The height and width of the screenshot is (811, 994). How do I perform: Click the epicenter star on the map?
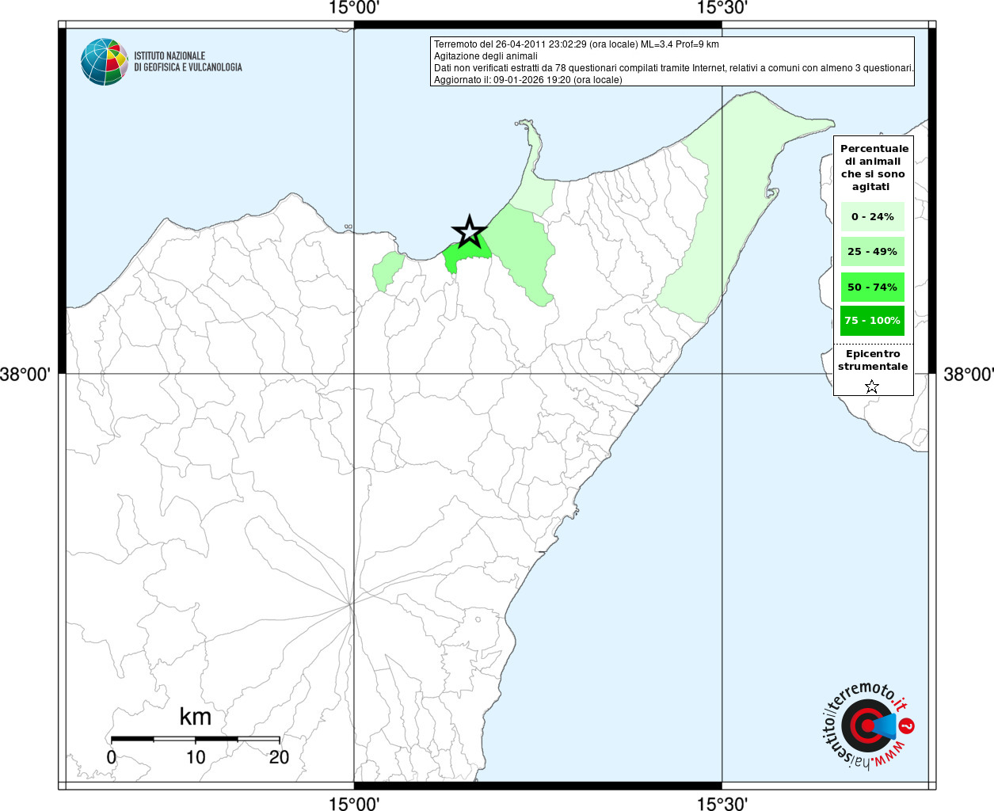tap(469, 231)
